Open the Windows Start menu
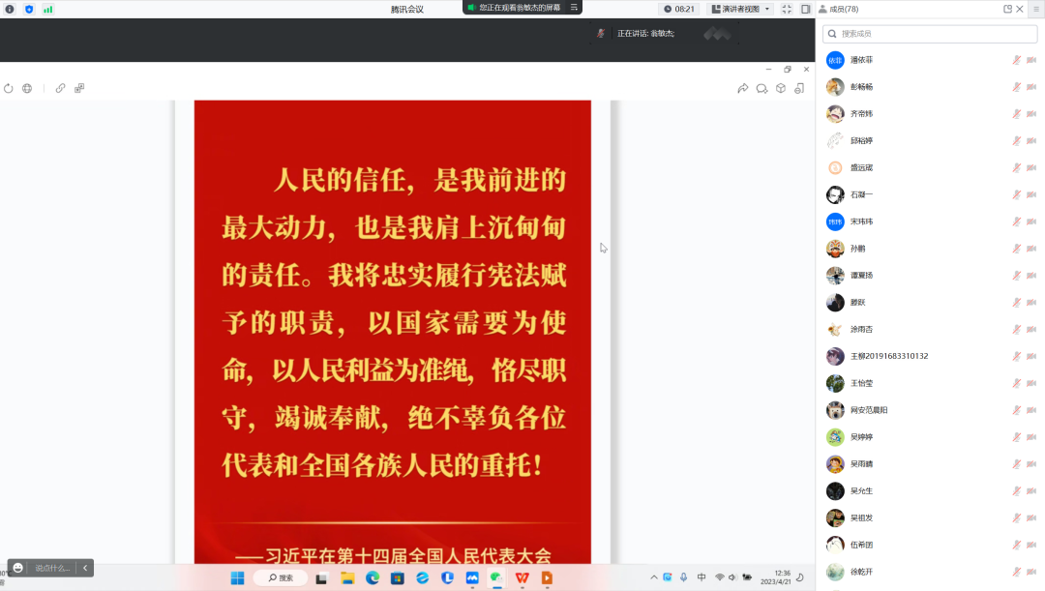Image resolution: width=1045 pixels, height=591 pixels. pyautogui.click(x=237, y=578)
